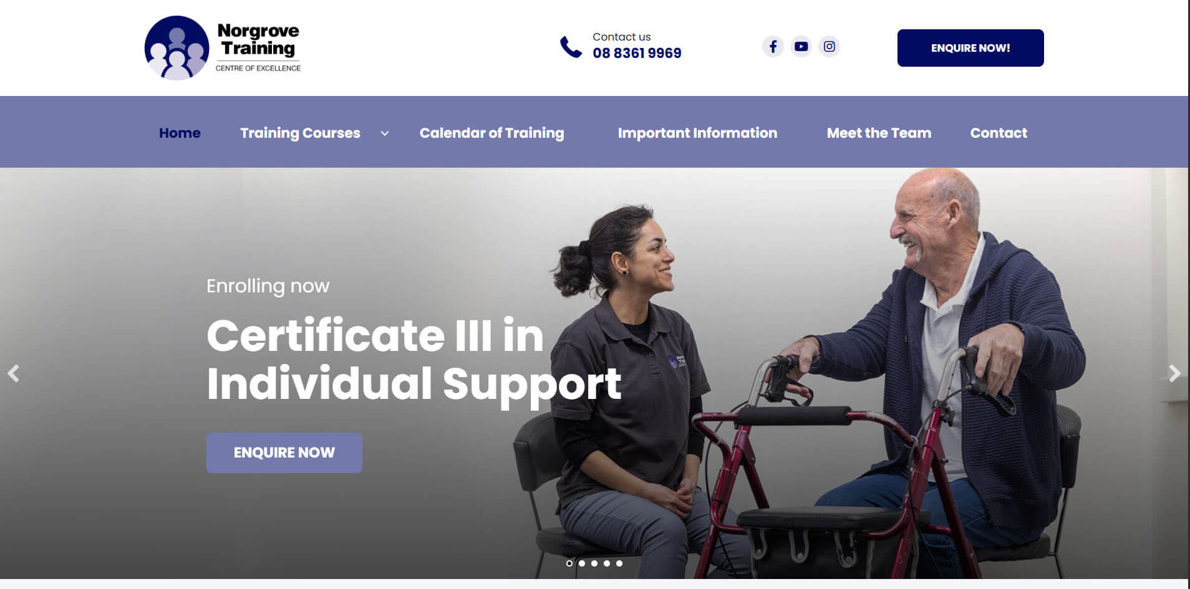
Task: Click ENQUIRE NOW button on banner
Action: (x=284, y=453)
